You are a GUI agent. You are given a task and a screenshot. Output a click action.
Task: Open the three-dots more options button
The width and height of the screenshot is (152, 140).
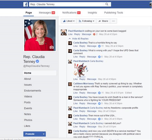[x=114, y=21]
